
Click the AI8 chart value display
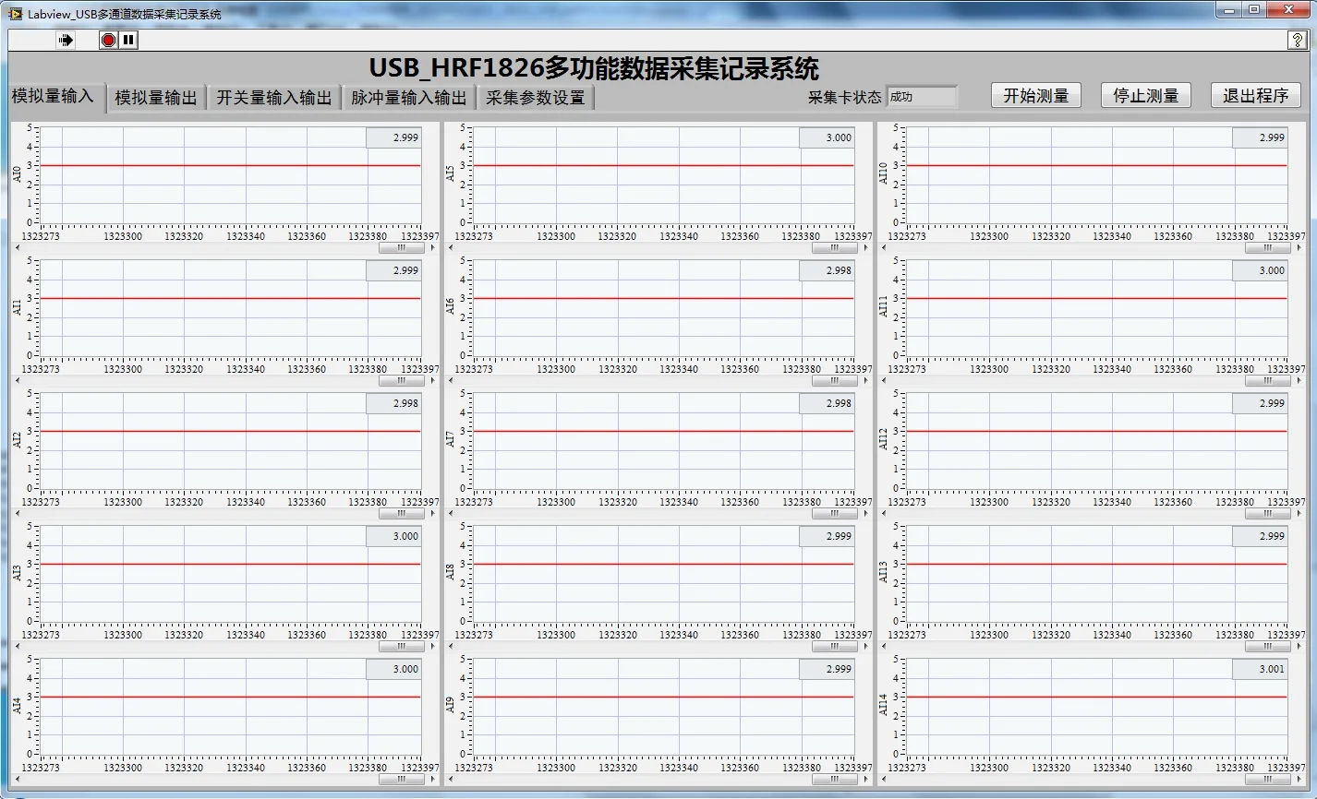pos(828,536)
